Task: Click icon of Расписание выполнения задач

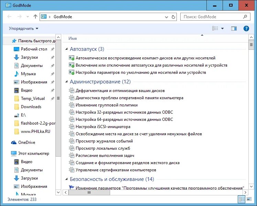Action: point(72,155)
